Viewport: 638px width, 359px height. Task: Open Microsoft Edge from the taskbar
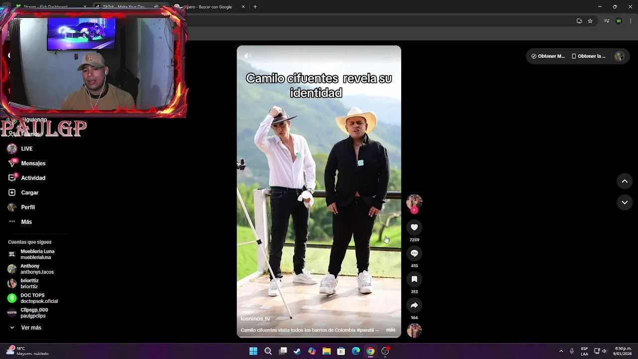(356, 351)
